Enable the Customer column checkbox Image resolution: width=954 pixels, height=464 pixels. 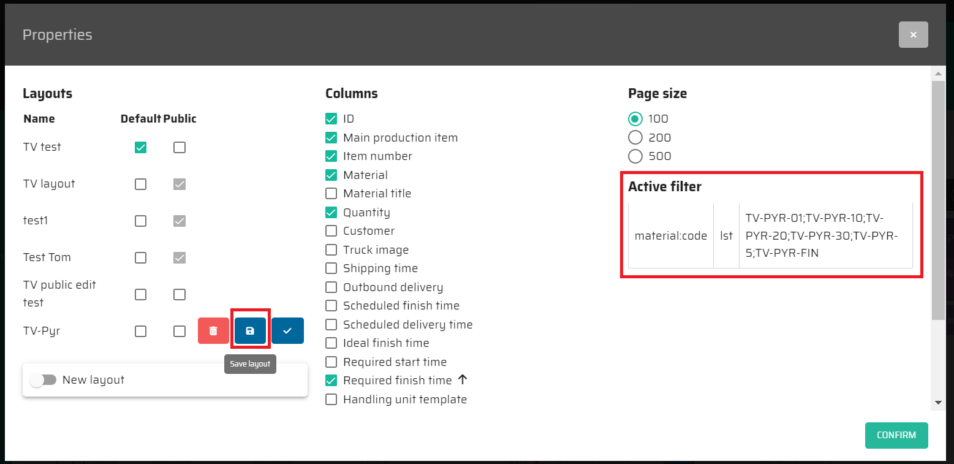[331, 231]
